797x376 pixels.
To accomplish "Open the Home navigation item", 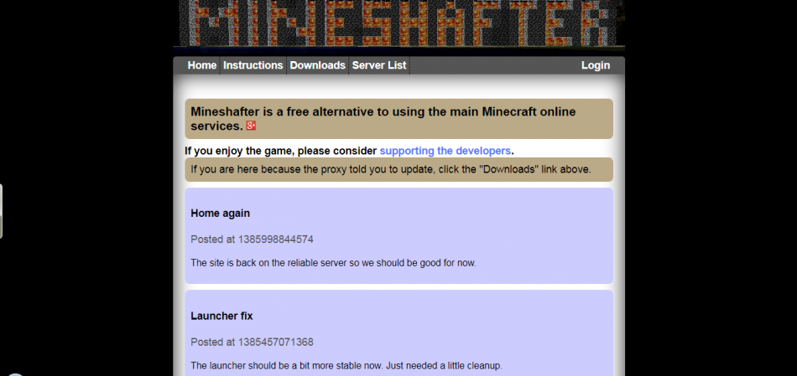I will [202, 65].
